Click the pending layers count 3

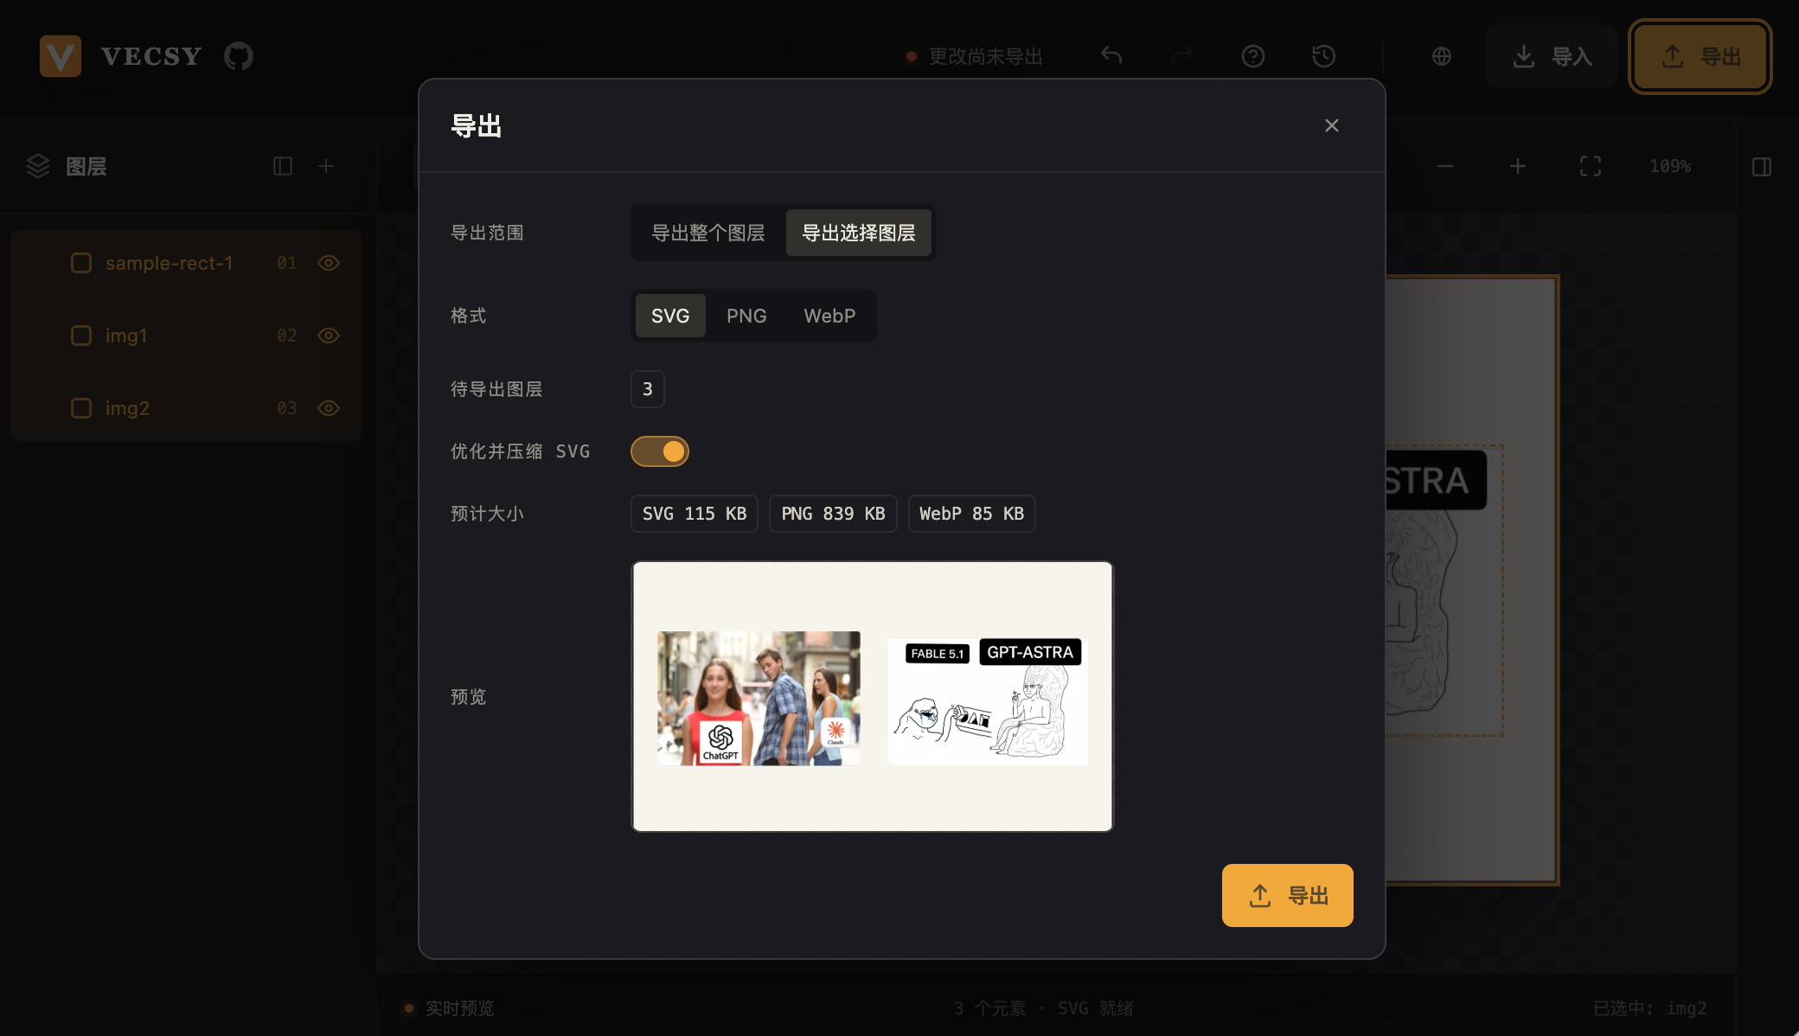[648, 389]
